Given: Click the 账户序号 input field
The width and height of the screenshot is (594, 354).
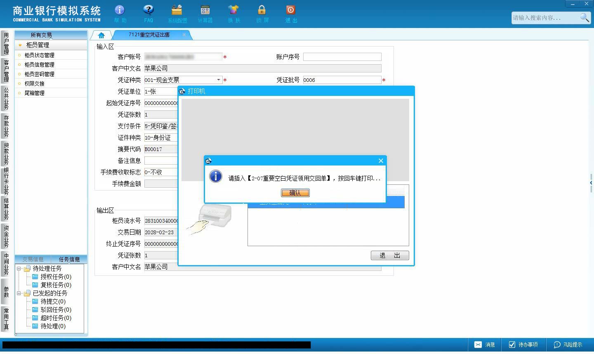Looking at the screenshot, I should click(342, 57).
